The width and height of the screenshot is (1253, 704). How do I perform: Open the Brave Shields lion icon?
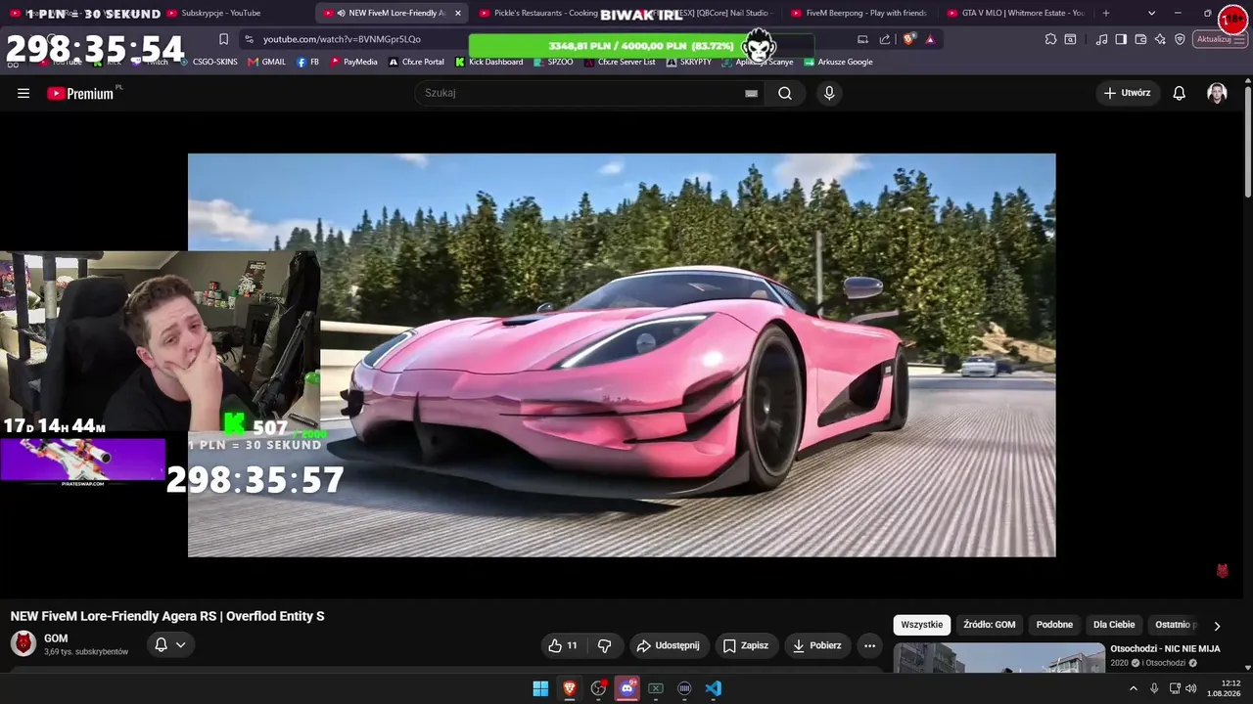tap(909, 39)
